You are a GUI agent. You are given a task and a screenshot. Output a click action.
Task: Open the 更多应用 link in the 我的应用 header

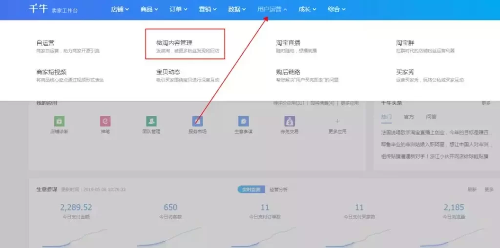[x=350, y=103]
